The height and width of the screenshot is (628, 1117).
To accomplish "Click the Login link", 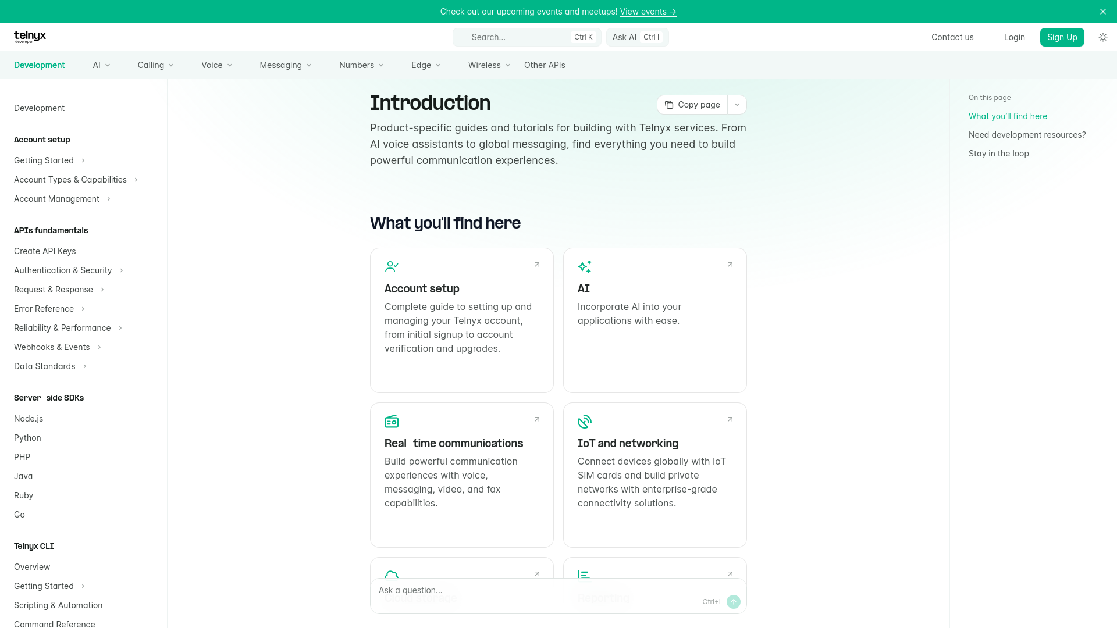I will [1015, 37].
